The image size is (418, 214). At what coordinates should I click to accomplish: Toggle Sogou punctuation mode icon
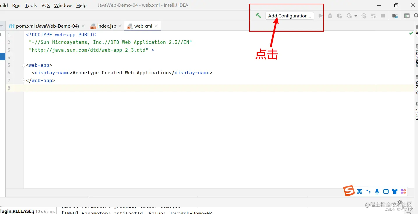pyautogui.click(x=368, y=191)
